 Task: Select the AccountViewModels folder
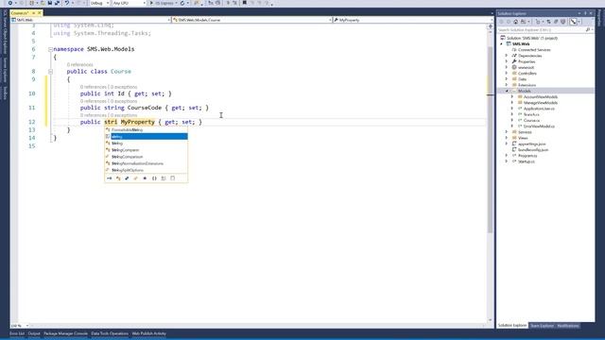pos(540,96)
